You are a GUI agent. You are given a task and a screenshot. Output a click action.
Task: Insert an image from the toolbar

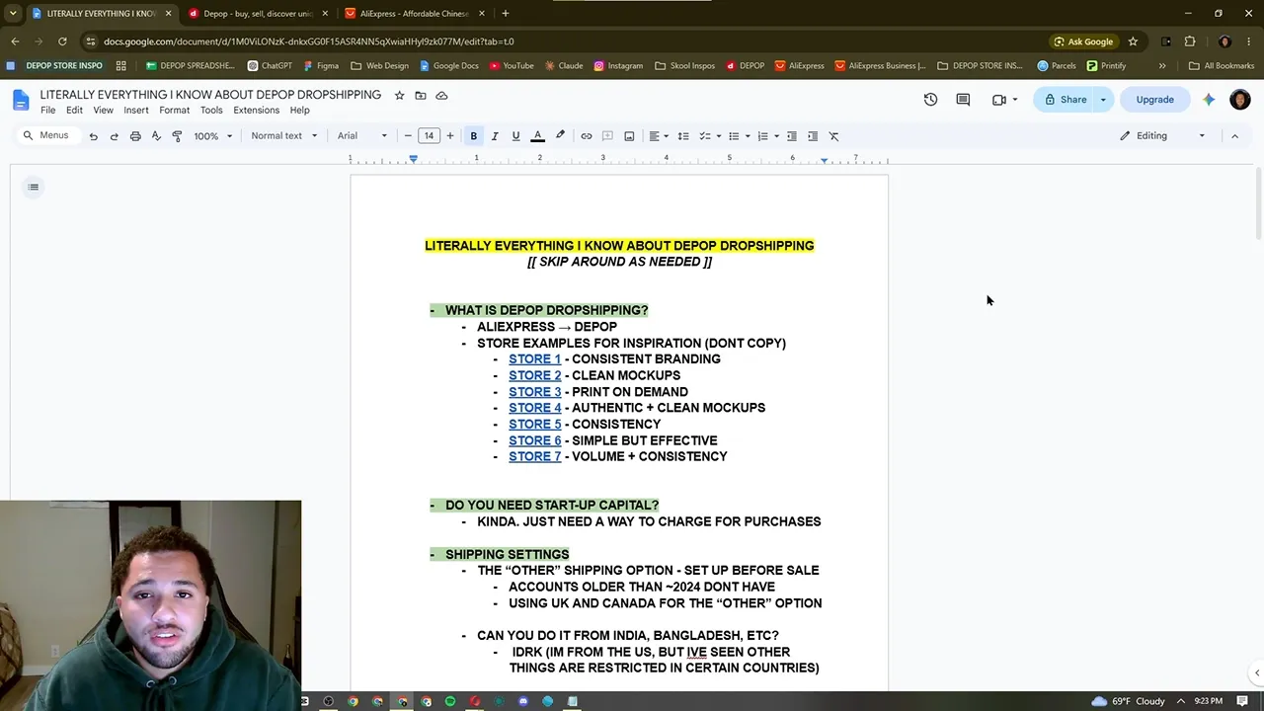(x=629, y=136)
